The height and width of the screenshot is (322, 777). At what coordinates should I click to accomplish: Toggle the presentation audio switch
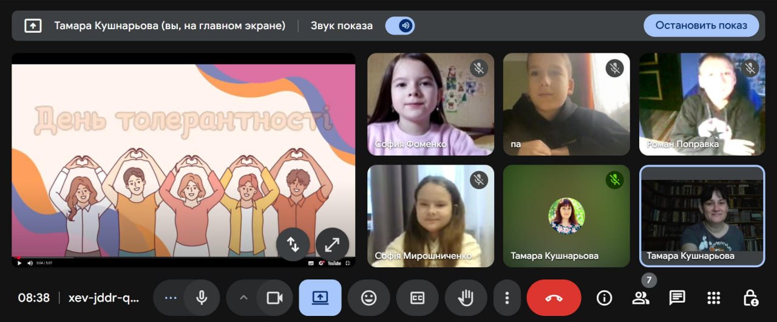point(400,26)
